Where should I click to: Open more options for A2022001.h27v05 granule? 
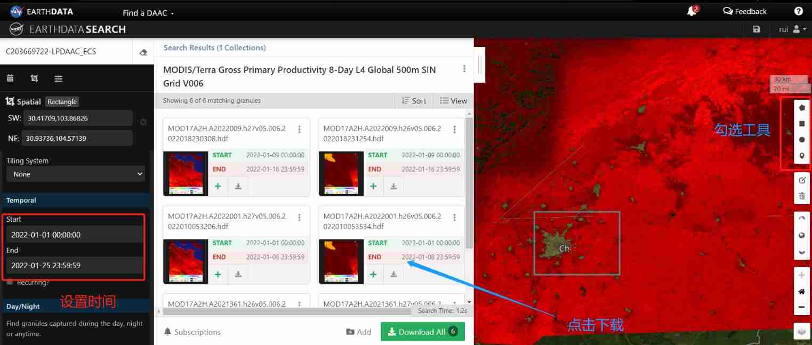click(x=300, y=218)
